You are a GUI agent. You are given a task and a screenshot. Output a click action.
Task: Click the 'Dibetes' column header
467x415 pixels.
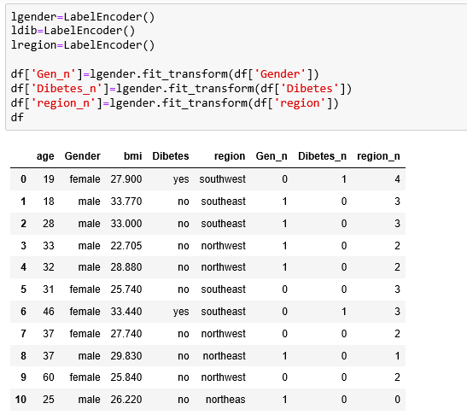(x=171, y=156)
